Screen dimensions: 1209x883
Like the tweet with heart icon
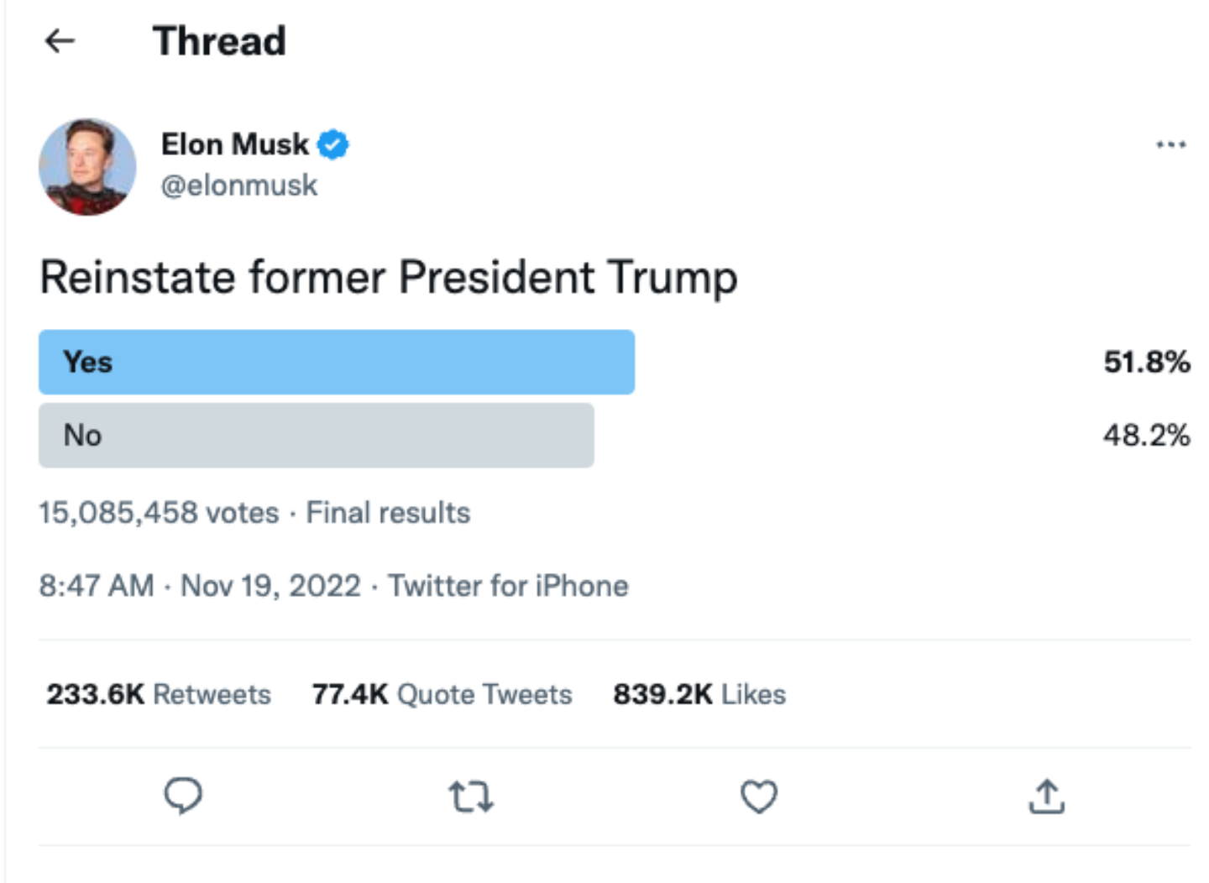pyautogui.click(x=759, y=797)
